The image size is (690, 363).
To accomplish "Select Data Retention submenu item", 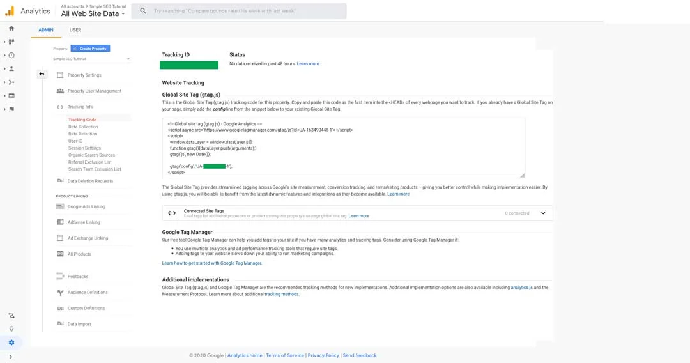I will 82,134.
